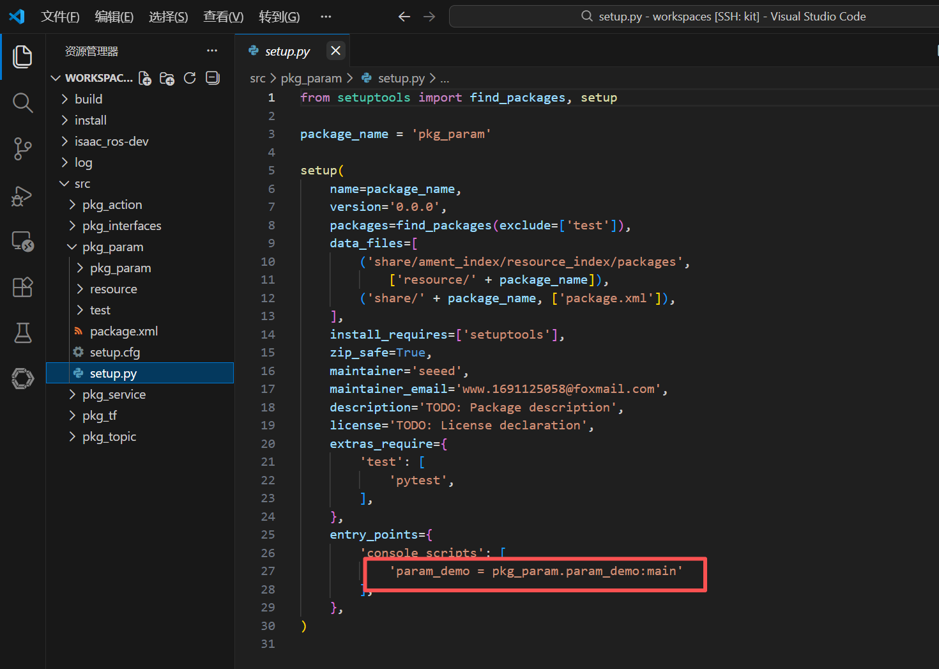Open the Source Control view icon
Screen dimensions: 939x669
pyautogui.click(x=22, y=149)
